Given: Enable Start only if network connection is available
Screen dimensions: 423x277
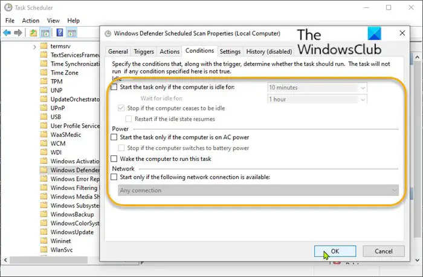Looking at the screenshot, I should 114,177.
